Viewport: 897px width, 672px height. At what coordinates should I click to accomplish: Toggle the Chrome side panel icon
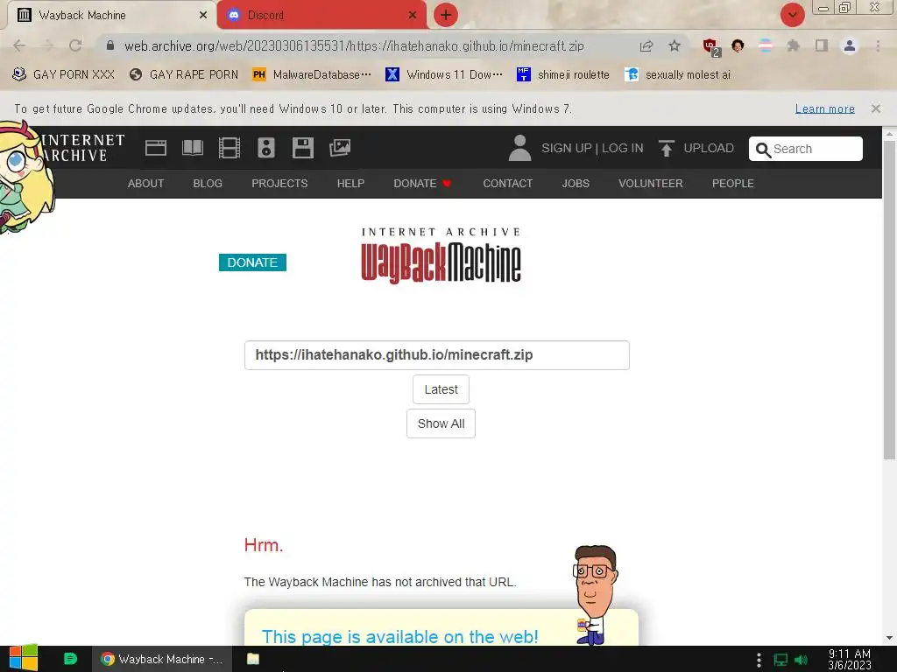point(822,45)
